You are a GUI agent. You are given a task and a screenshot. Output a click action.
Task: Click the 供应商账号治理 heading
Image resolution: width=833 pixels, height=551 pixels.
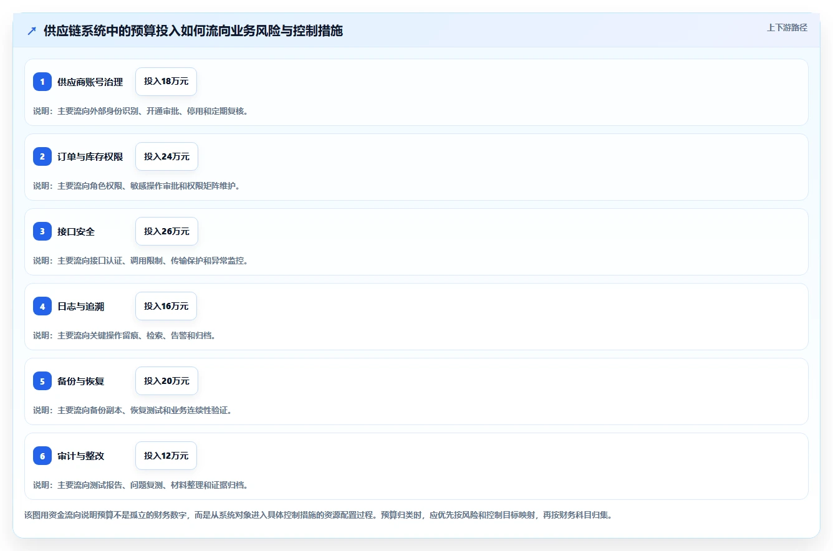click(x=90, y=82)
